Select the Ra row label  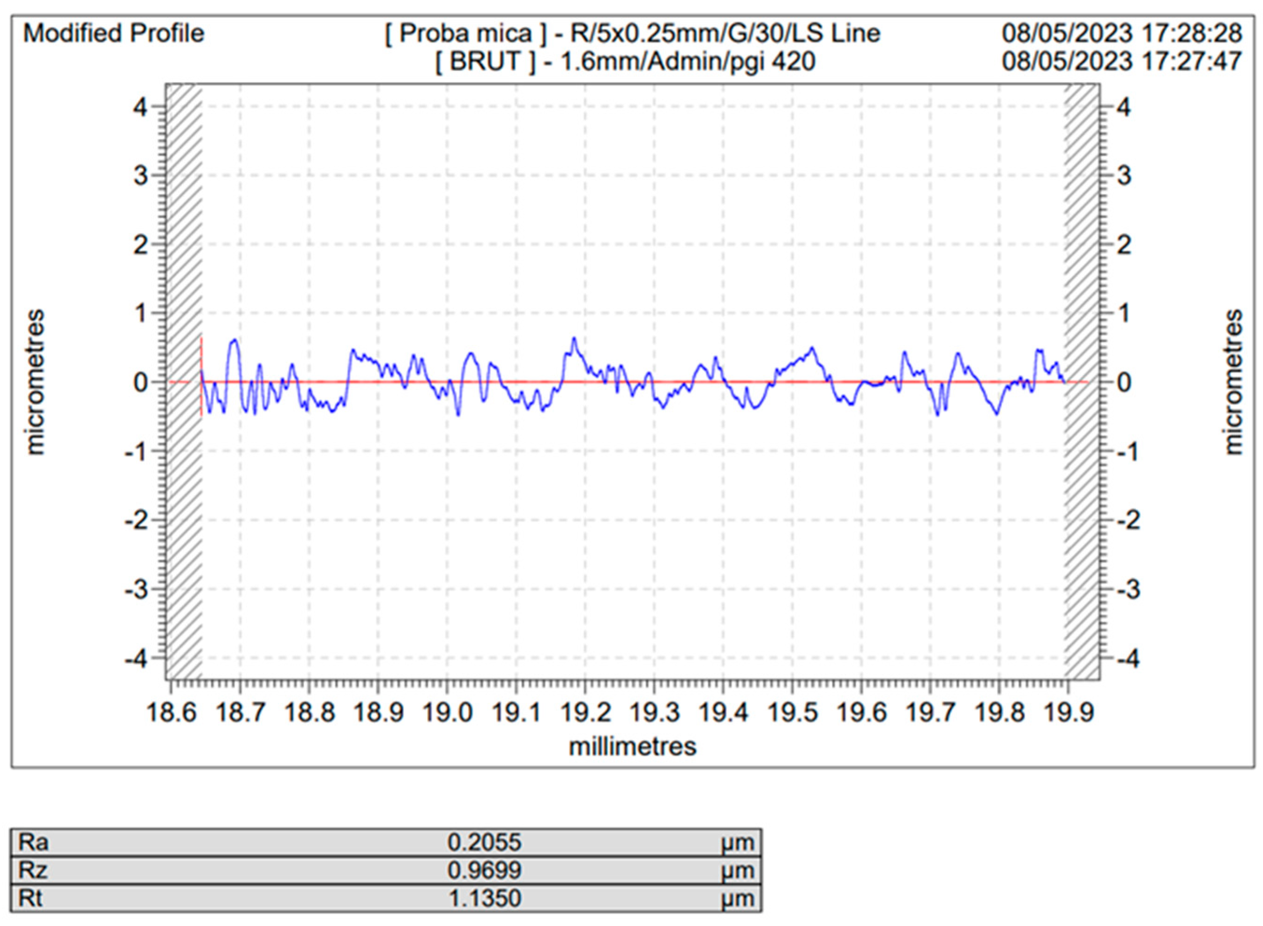(x=34, y=842)
